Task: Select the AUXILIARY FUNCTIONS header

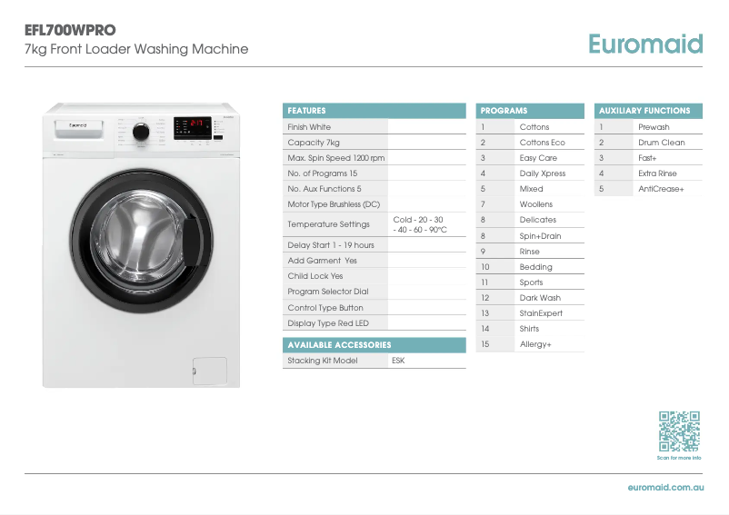Action: click(648, 111)
